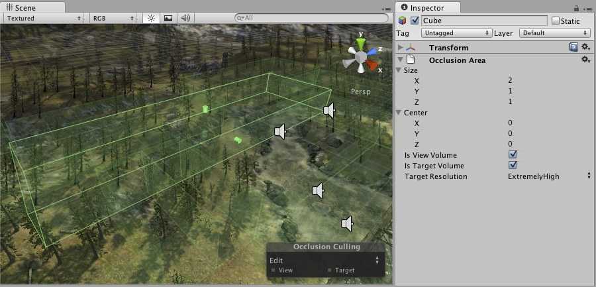This screenshot has height=287, width=596.
Task: Click the Cube object type icon
Action: coord(402,21)
